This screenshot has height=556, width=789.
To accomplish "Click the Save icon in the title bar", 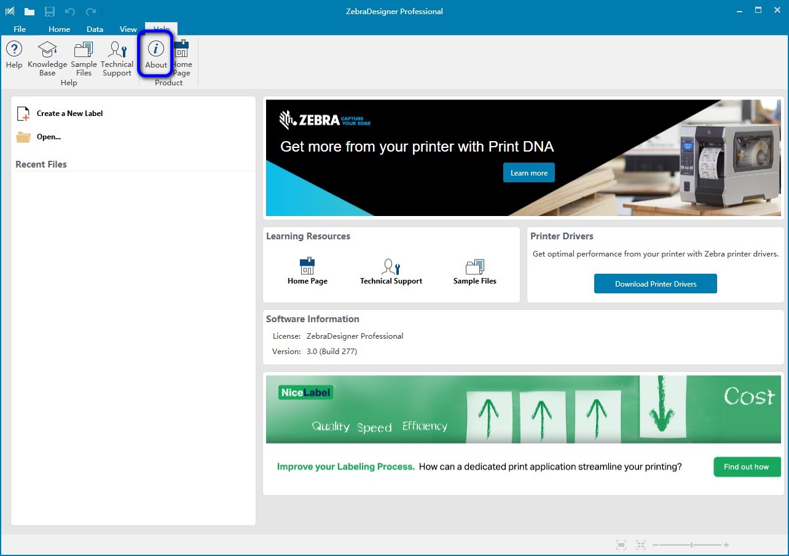I will point(49,10).
